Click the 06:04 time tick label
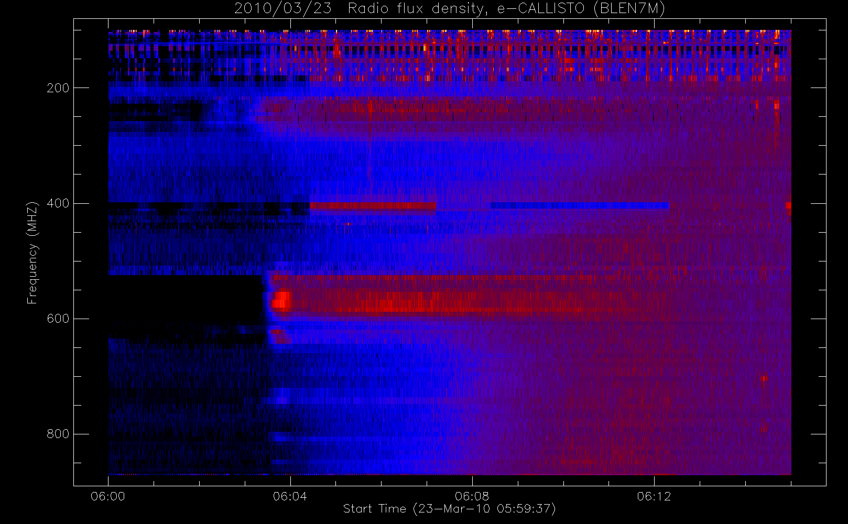 click(x=290, y=496)
